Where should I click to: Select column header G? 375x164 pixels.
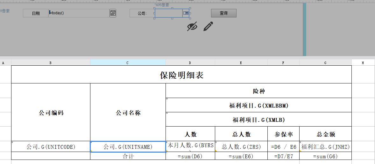coord(325,63)
